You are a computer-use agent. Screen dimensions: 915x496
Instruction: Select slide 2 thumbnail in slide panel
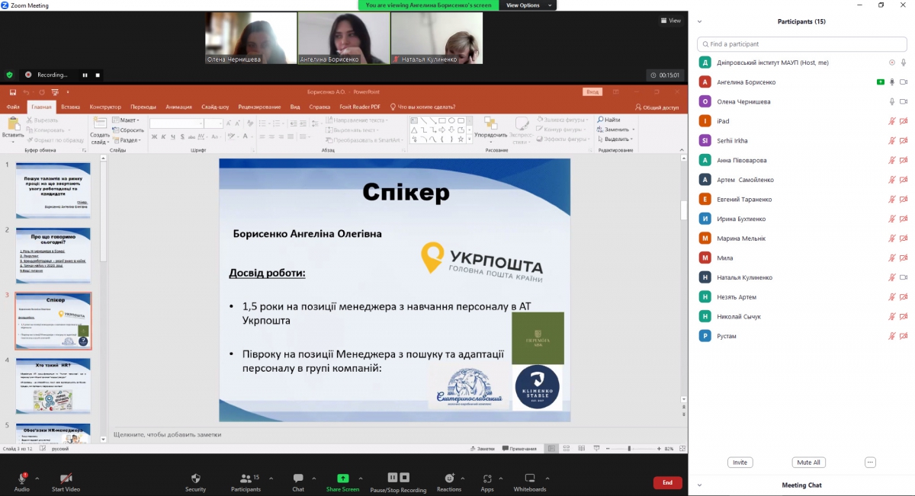(53, 255)
